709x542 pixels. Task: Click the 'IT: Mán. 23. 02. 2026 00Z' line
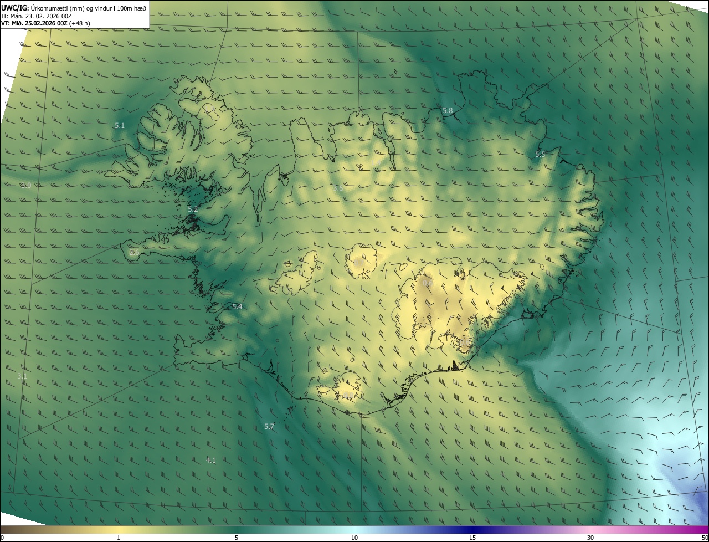point(36,16)
